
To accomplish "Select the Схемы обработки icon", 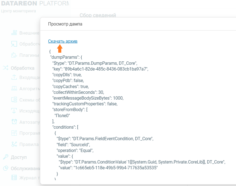I will (14, 100).
